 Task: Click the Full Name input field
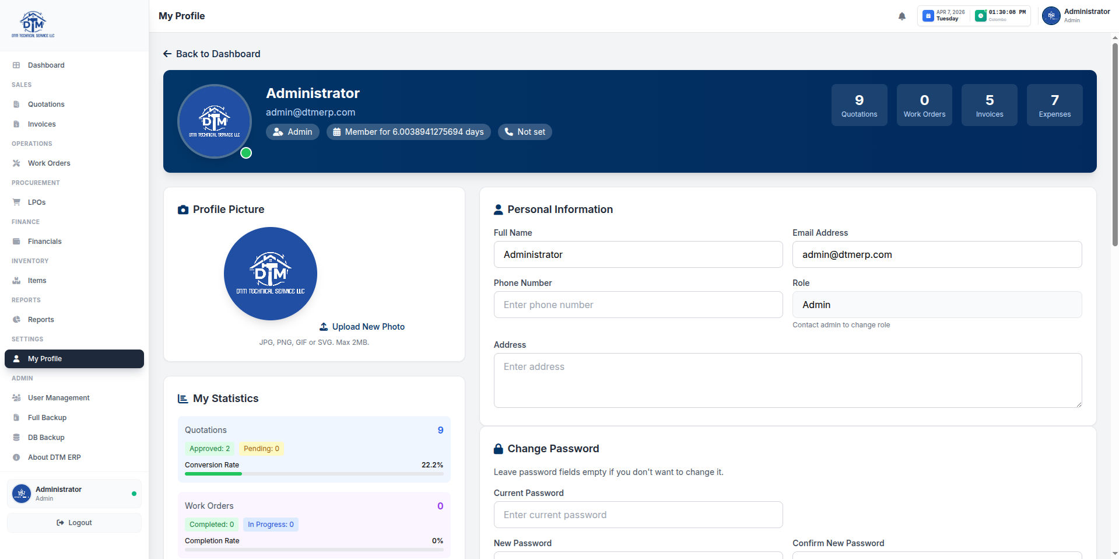tap(638, 254)
